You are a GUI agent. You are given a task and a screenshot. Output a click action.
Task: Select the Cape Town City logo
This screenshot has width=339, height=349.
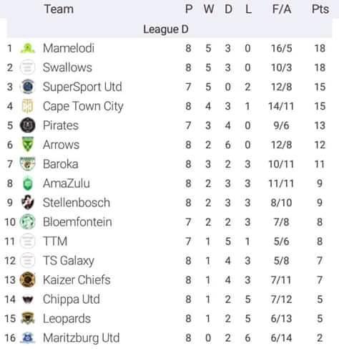click(x=28, y=106)
